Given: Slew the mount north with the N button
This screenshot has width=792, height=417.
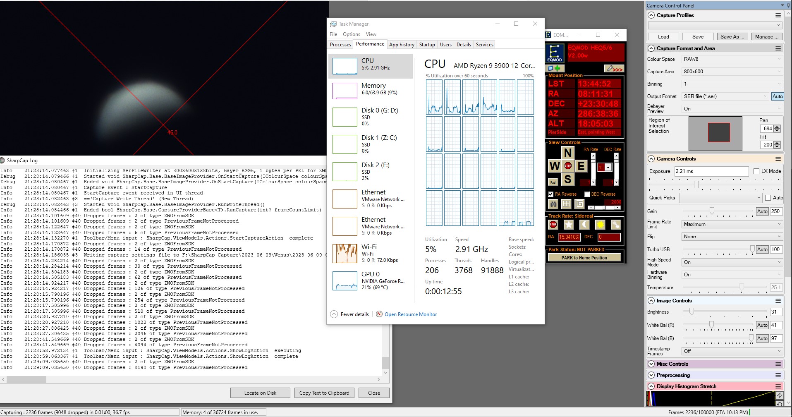Looking at the screenshot, I should point(568,153).
